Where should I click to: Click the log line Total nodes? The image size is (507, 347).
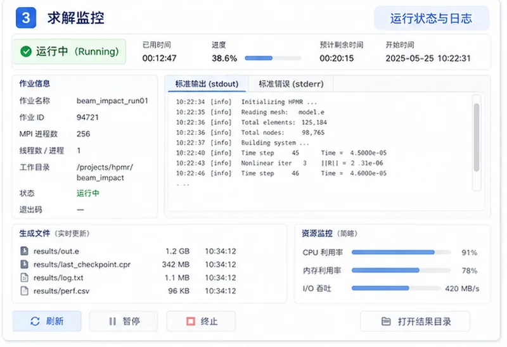click(x=250, y=132)
